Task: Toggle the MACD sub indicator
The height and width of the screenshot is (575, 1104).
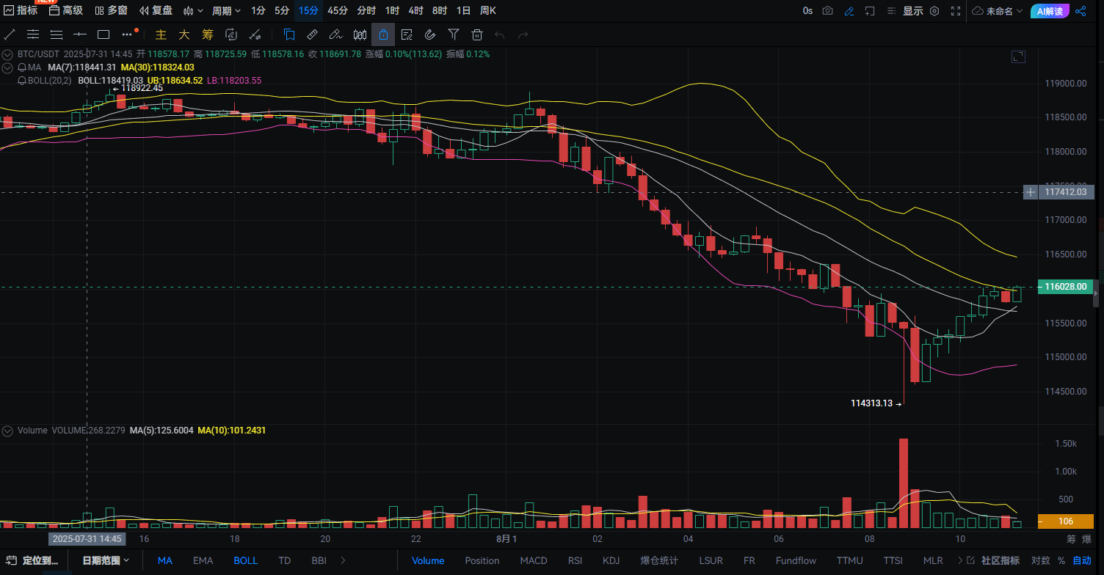Action: tap(534, 560)
